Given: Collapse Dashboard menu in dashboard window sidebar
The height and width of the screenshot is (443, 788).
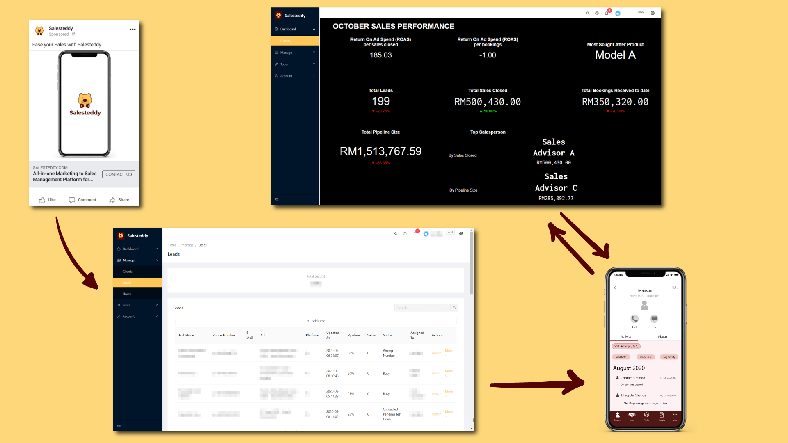Looking at the screenshot, I should [295, 29].
